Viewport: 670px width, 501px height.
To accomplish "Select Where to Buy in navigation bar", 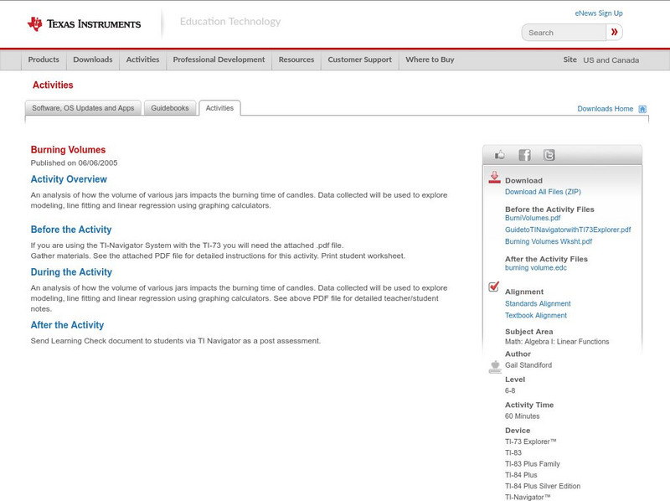I will pyautogui.click(x=430, y=59).
